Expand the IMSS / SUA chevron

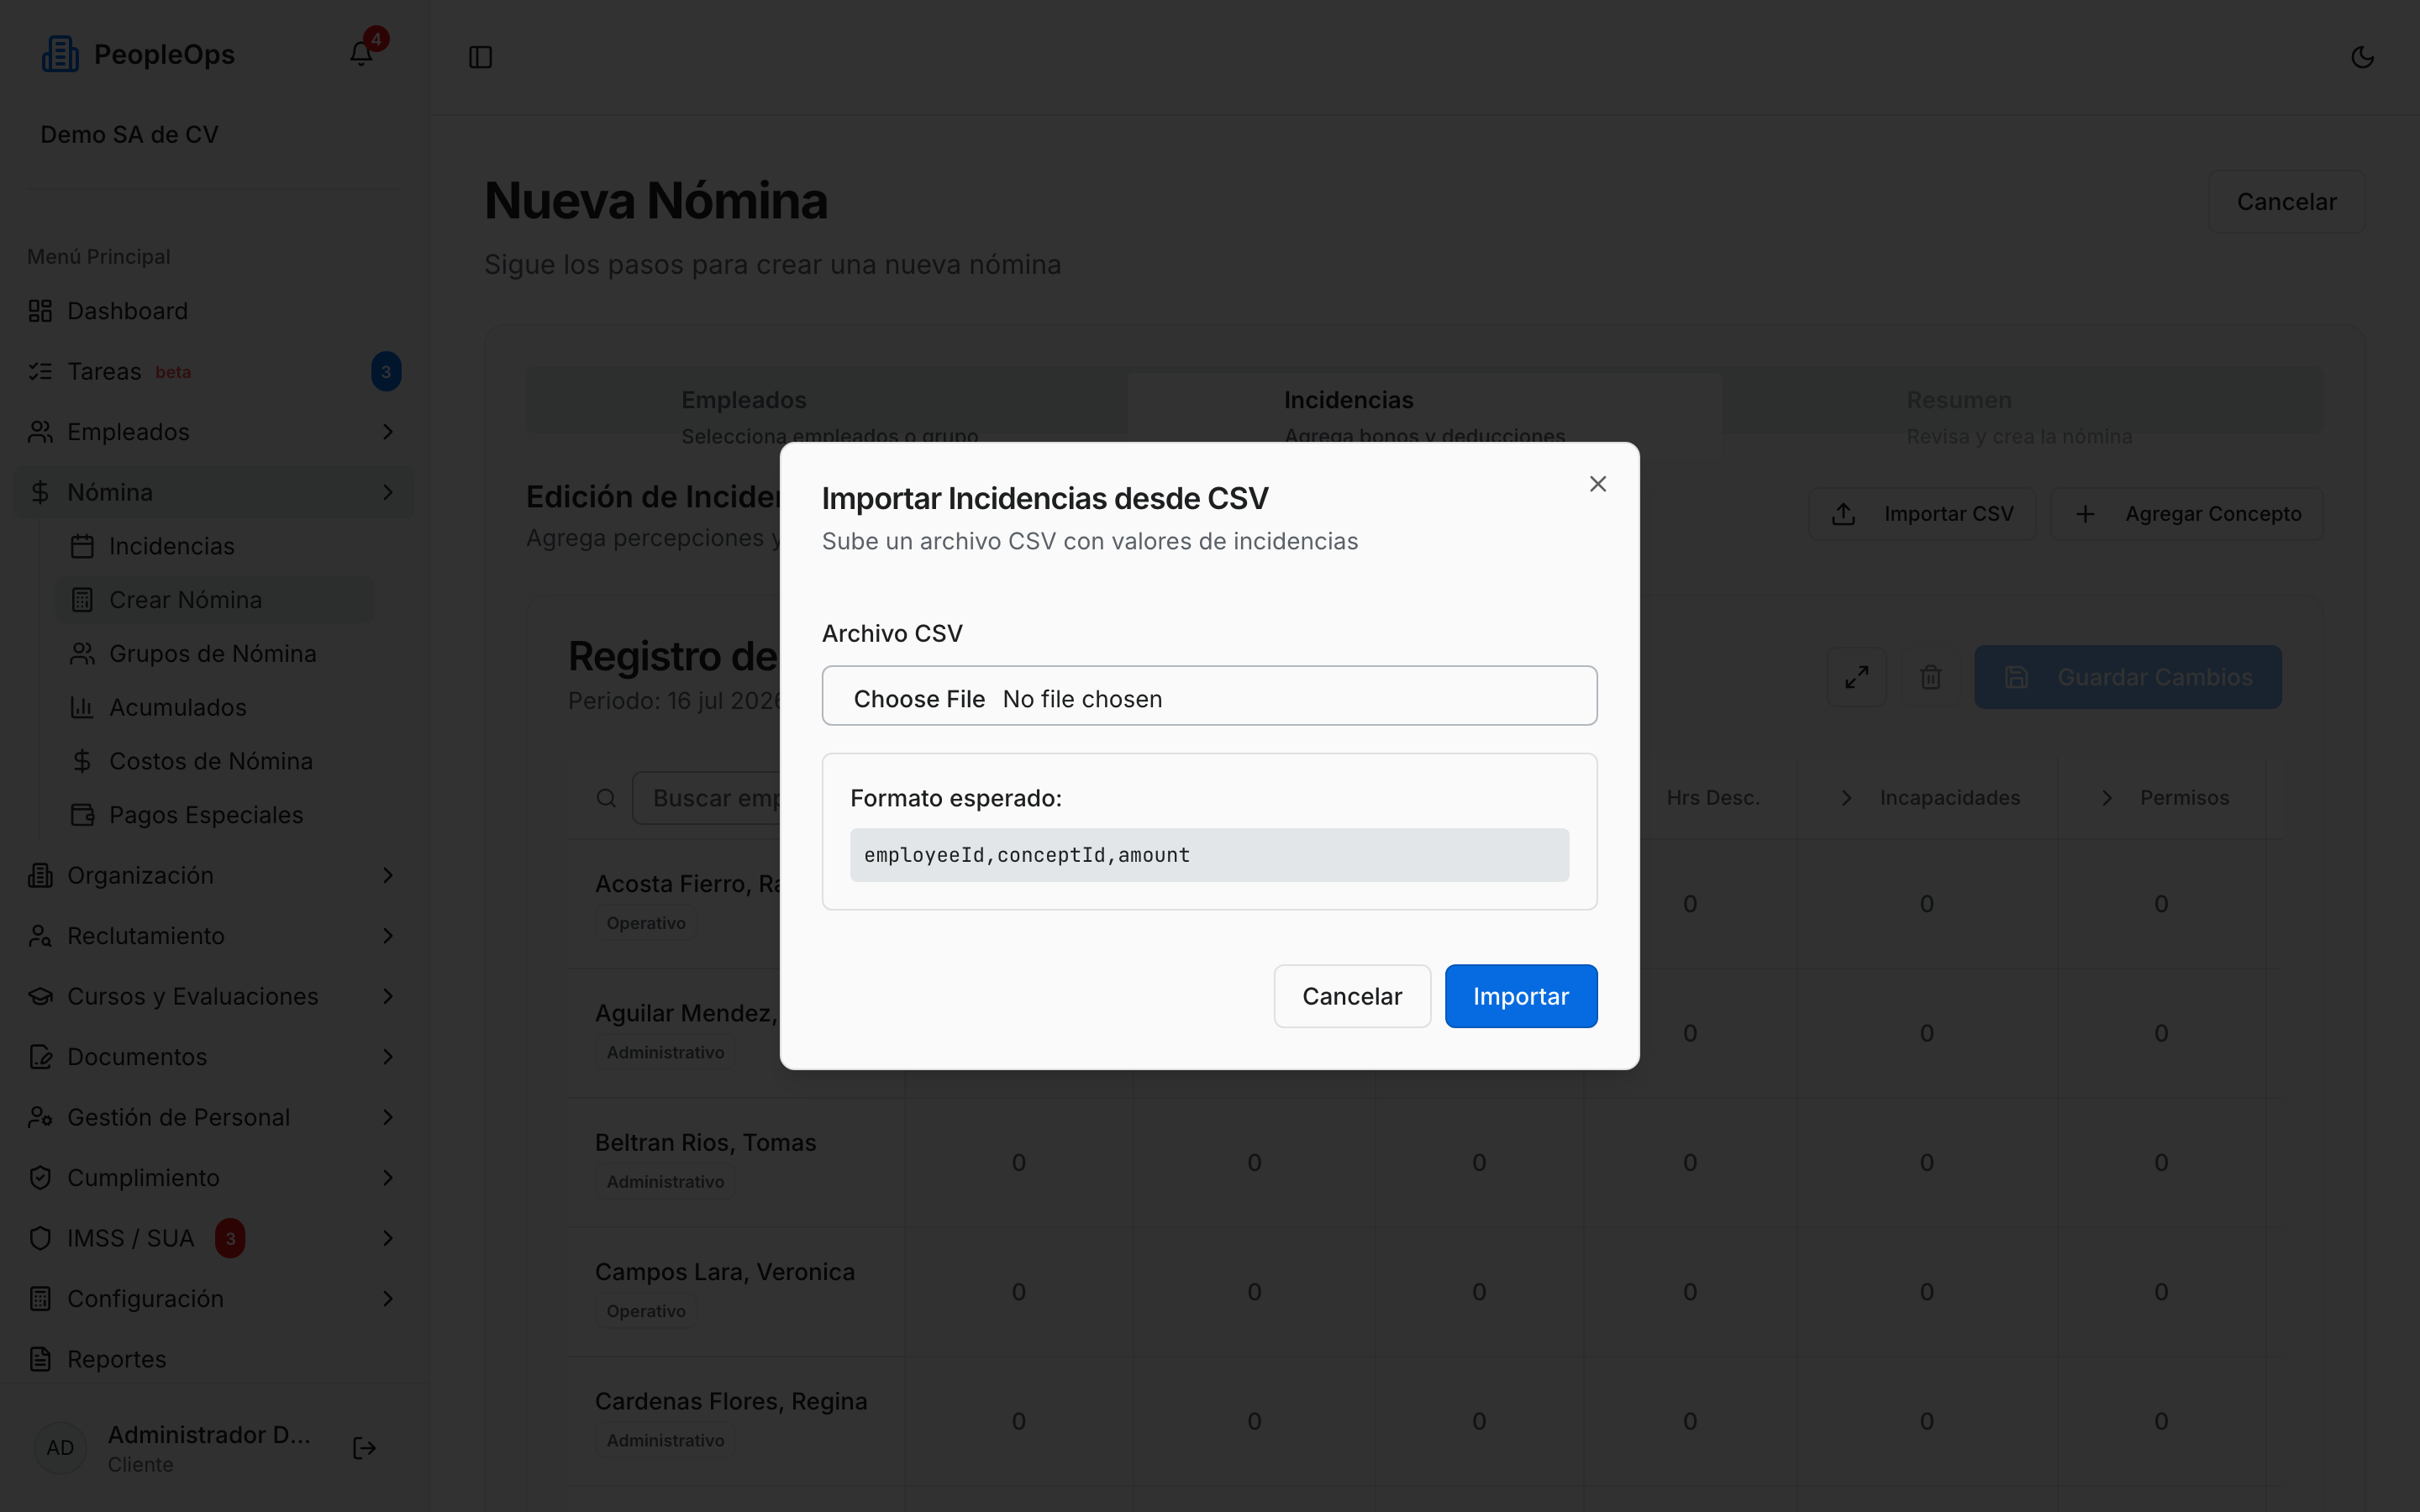tap(388, 1238)
